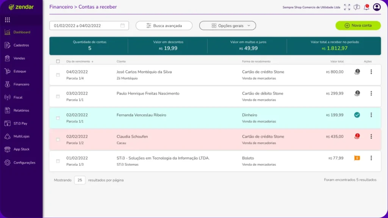Image resolution: width=388 pixels, height=218 pixels.
Task: Open Financeiro in the sidebar menu
Action: coord(21,84)
